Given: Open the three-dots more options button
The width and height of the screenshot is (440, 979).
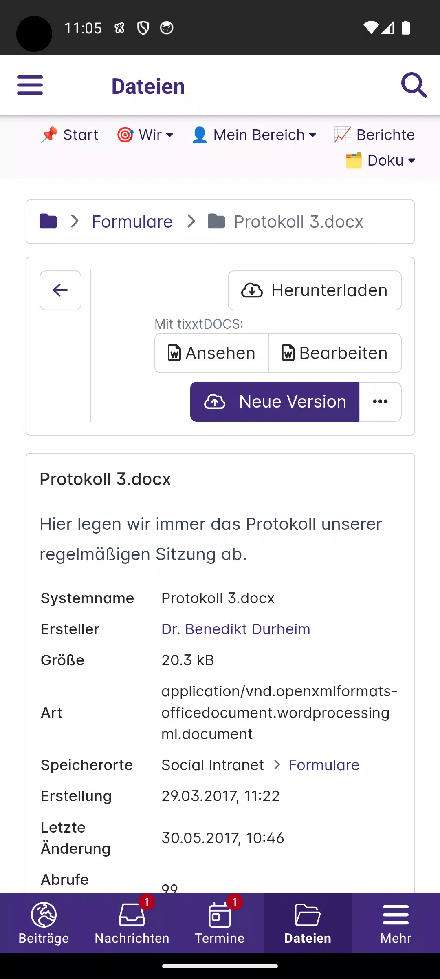Looking at the screenshot, I should click(380, 402).
